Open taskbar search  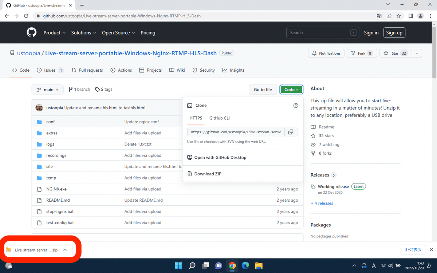[192, 266]
